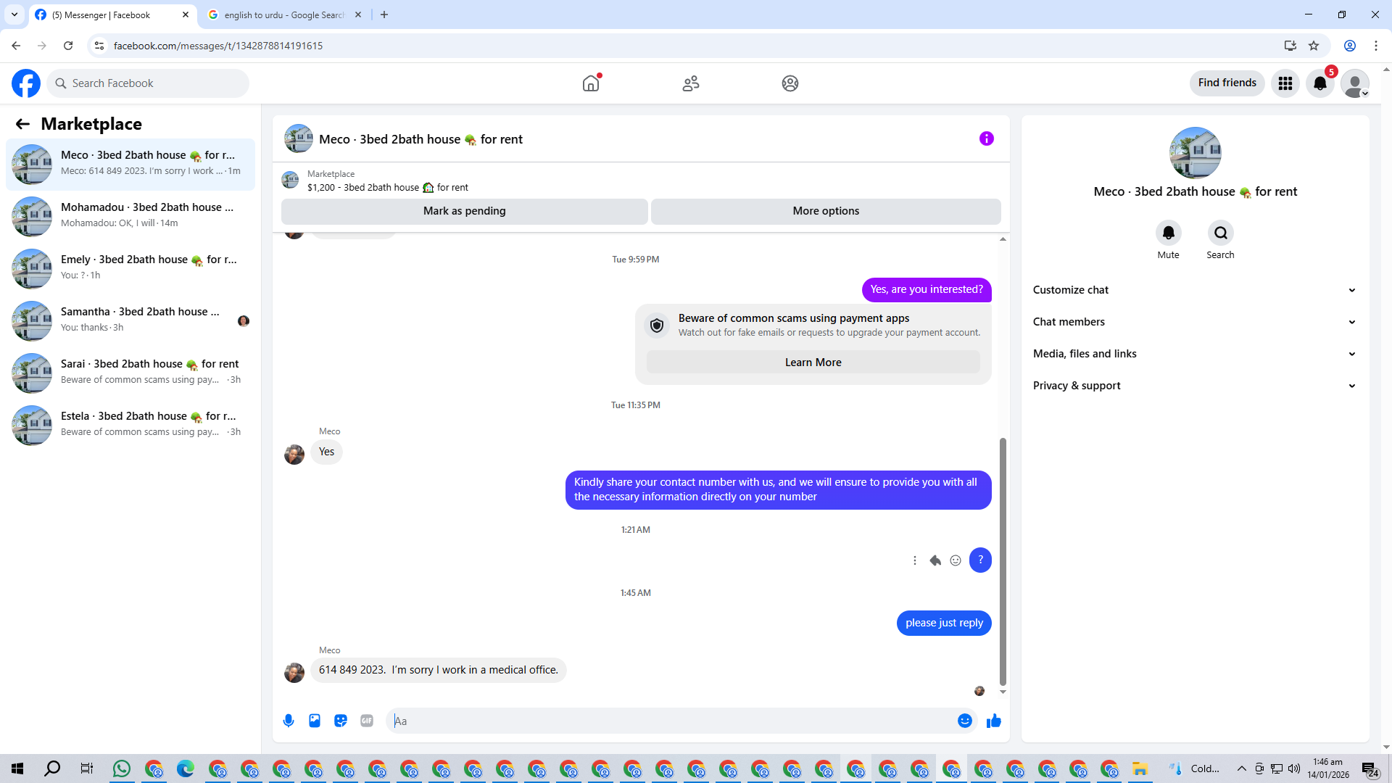The width and height of the screenshot is (1392, 783).
Task: Open the sticker picker icon
Action: (x=341, y=721)
